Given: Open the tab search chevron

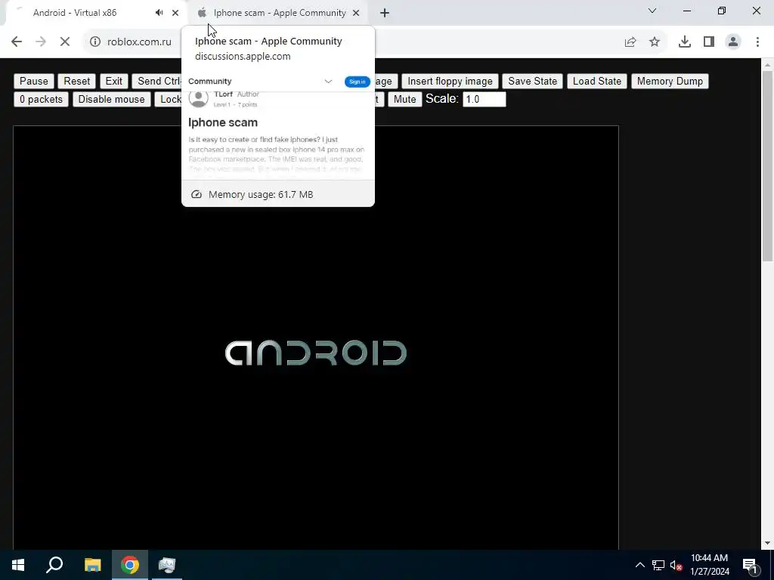Looking at the screenshot, I should pyautogui.click(x=652, y=11).
